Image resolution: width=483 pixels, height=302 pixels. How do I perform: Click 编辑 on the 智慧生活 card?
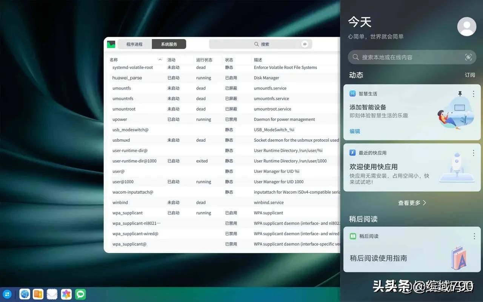(355, 131)
